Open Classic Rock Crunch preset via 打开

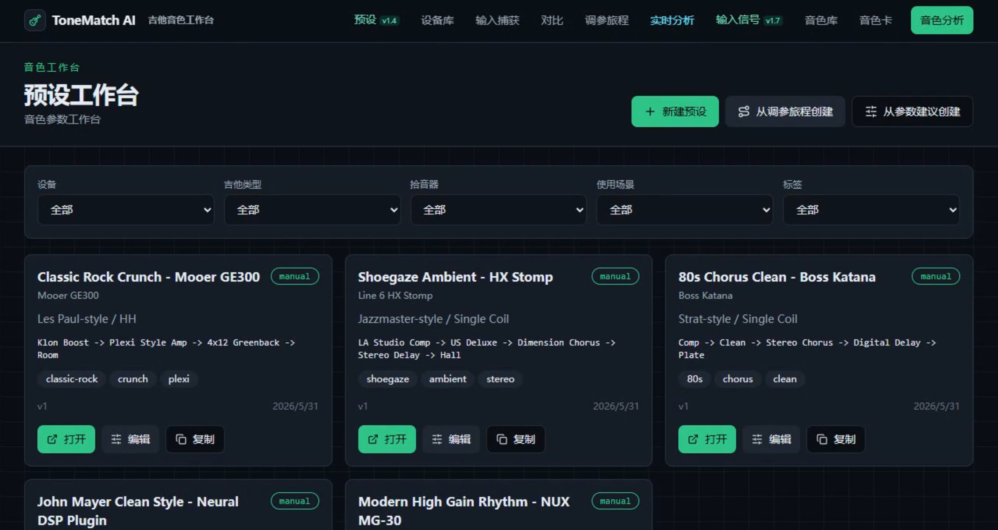pos(66,439)
